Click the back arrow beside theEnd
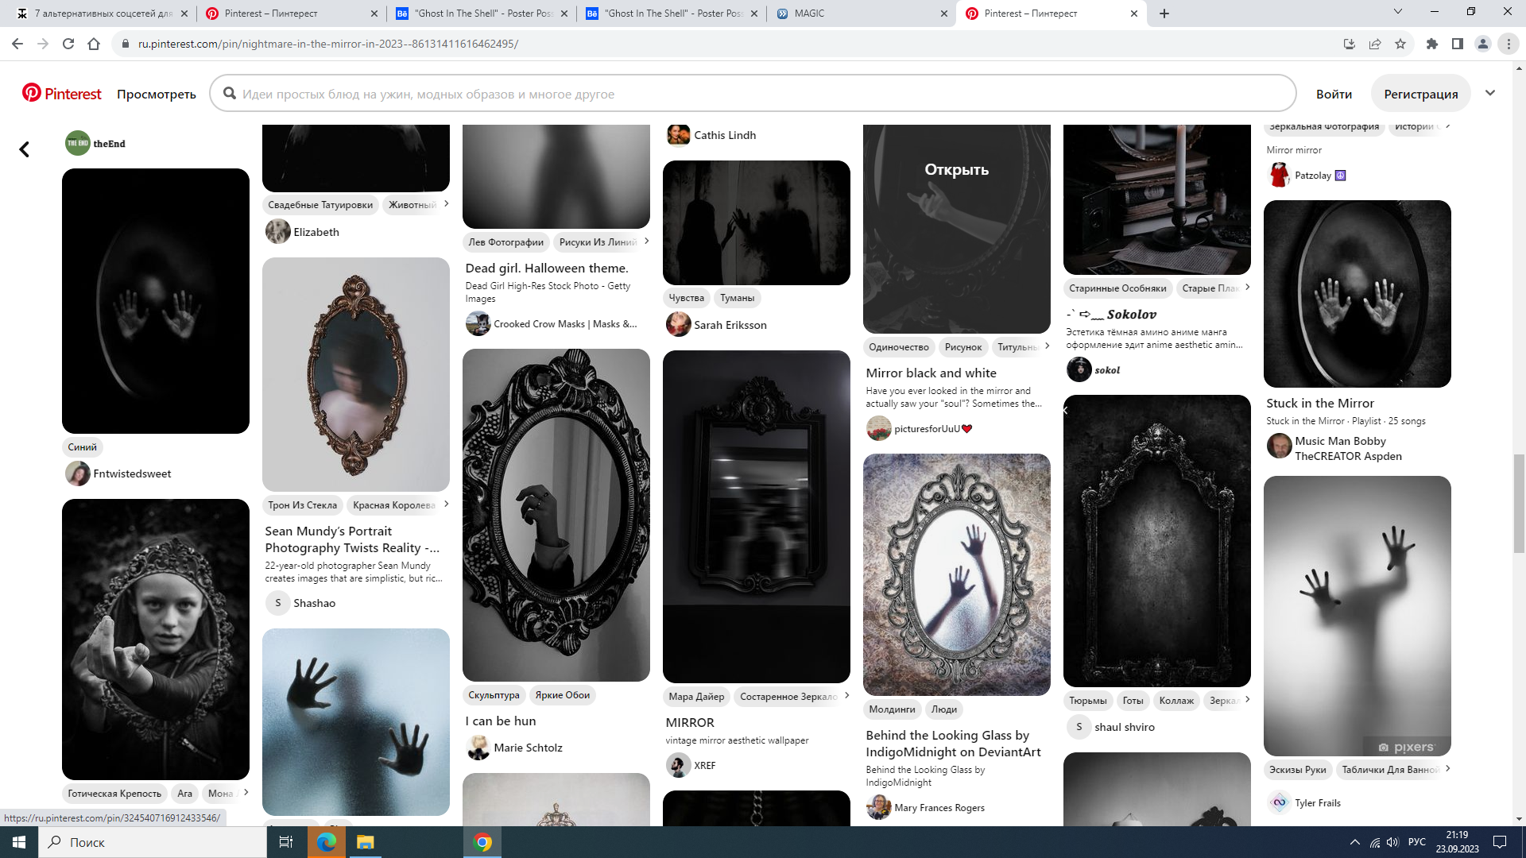Screen dimensions: 1526x858 coord(25,149)
